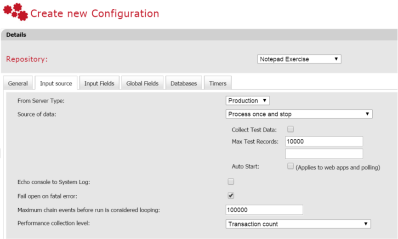
Task: Click the Details section header
Action: tap(17, 35)
